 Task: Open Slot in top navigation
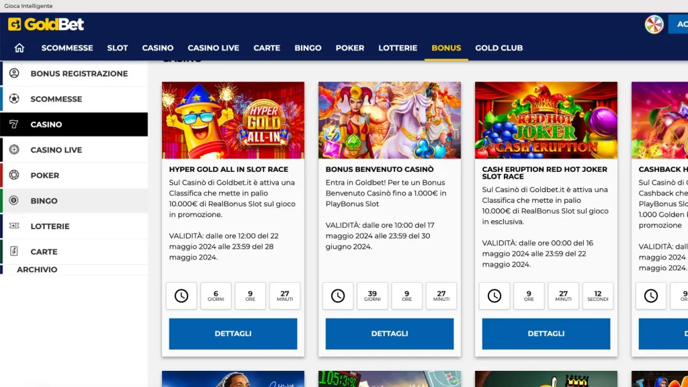pos(118,48)
